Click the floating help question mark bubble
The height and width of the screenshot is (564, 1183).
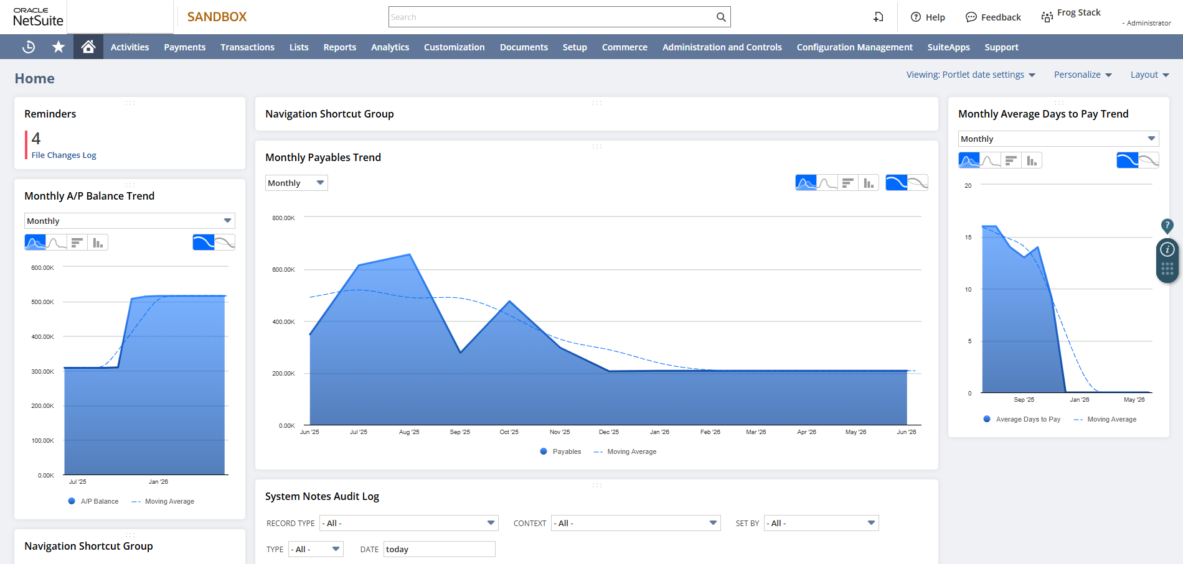tap(1167, 226)
